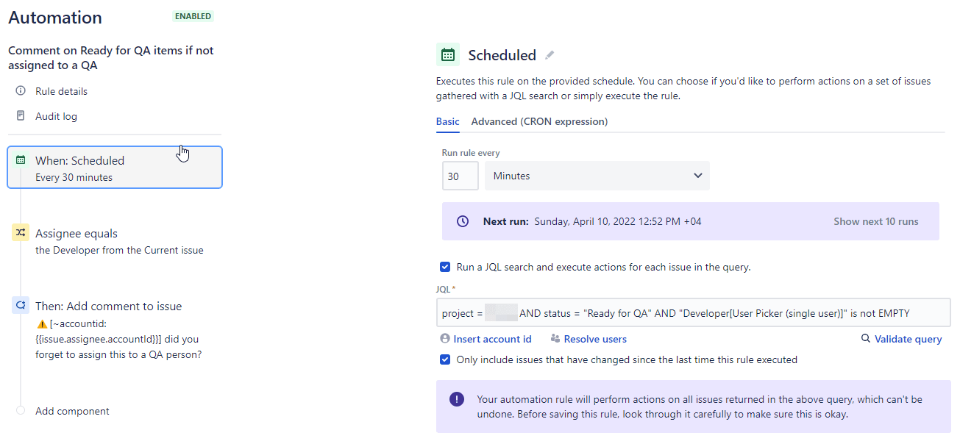
Task: Uncheck the Run a JQL search checkbox
Action: coord(444,267)
